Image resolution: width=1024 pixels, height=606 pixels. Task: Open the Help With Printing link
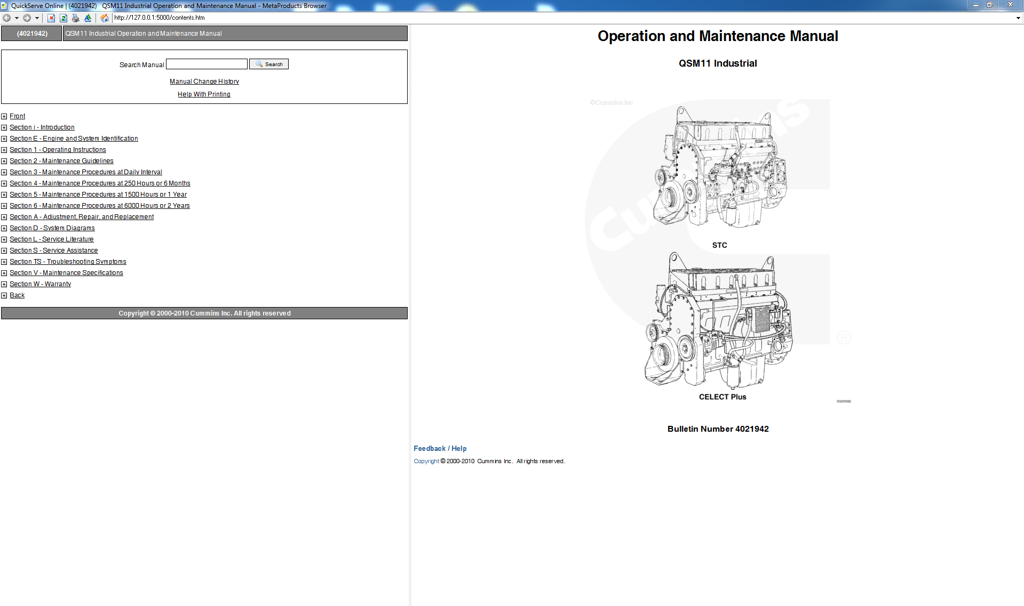click(x=204, y=94)
